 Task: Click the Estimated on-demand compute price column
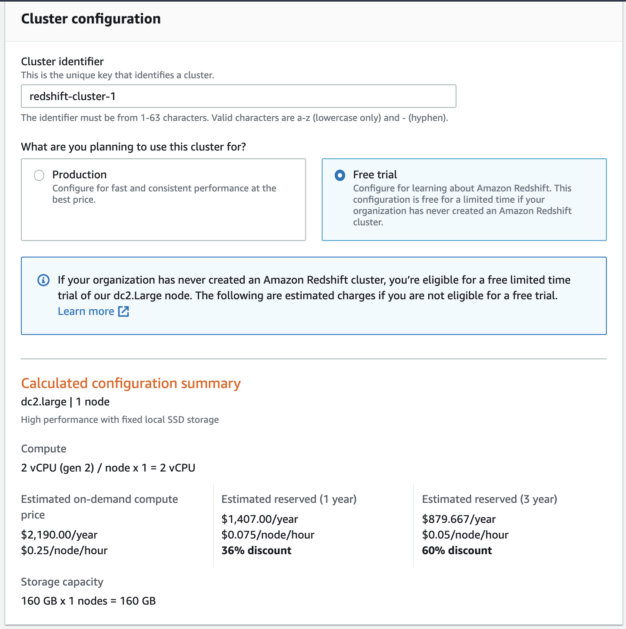[99, 525]
